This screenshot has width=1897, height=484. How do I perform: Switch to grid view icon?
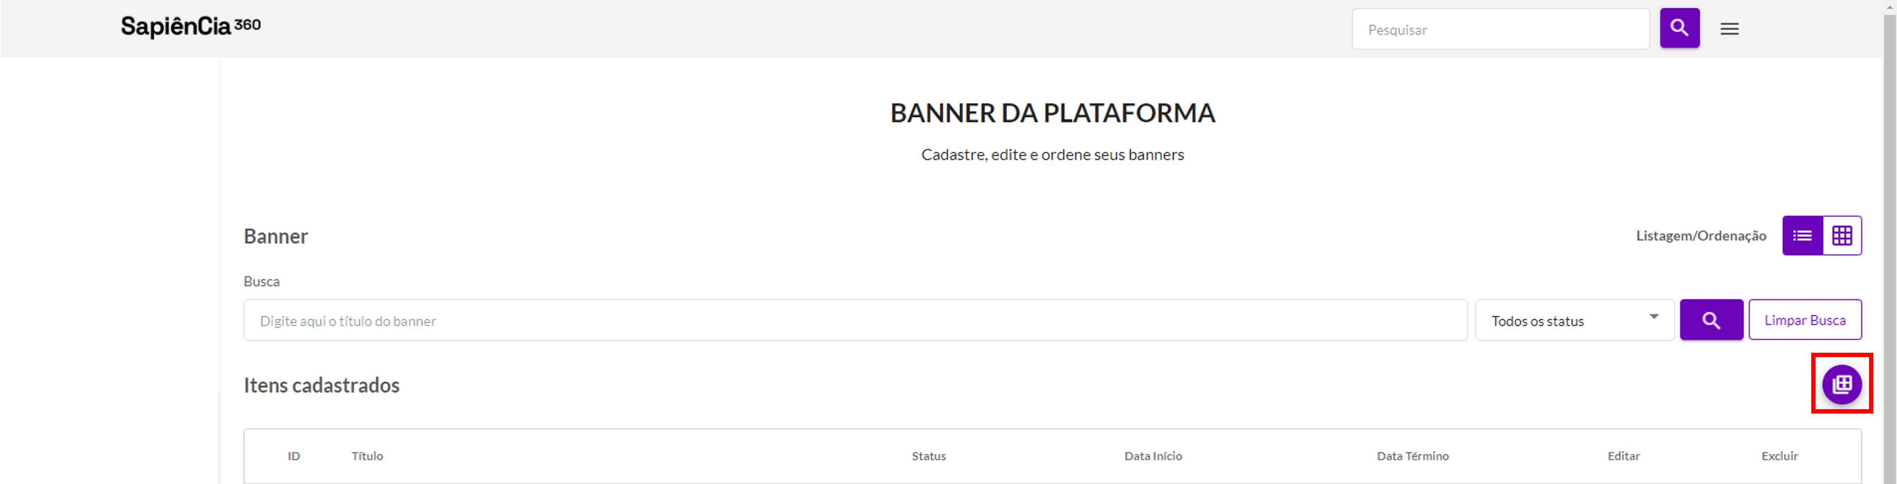pyautogui.click(x=1842, y=235)
